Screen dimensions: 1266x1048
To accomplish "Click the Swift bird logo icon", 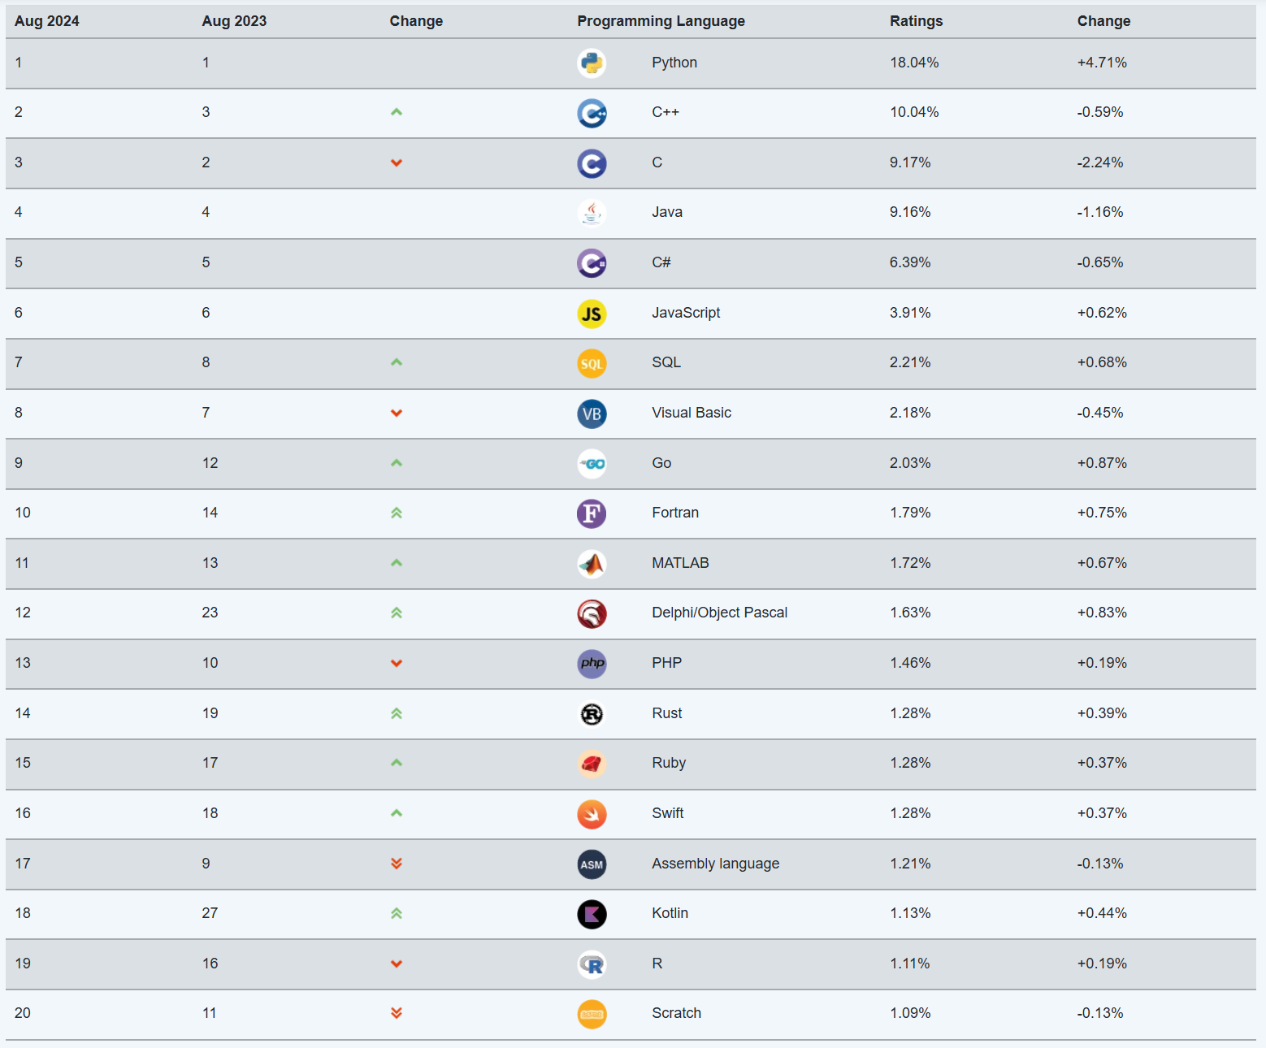I will coord(592,814).
